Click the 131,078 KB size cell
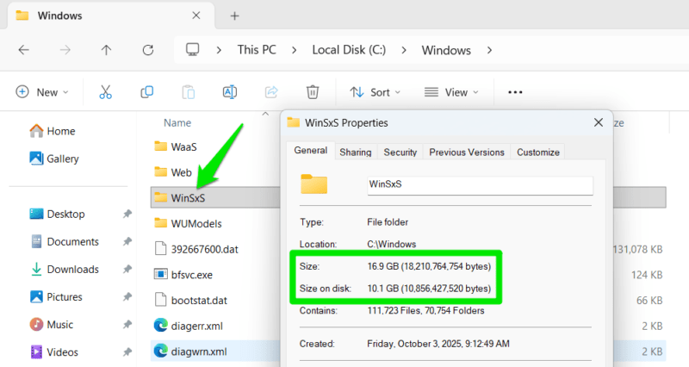This screenshot has width=689, height=367. [637, 250]
